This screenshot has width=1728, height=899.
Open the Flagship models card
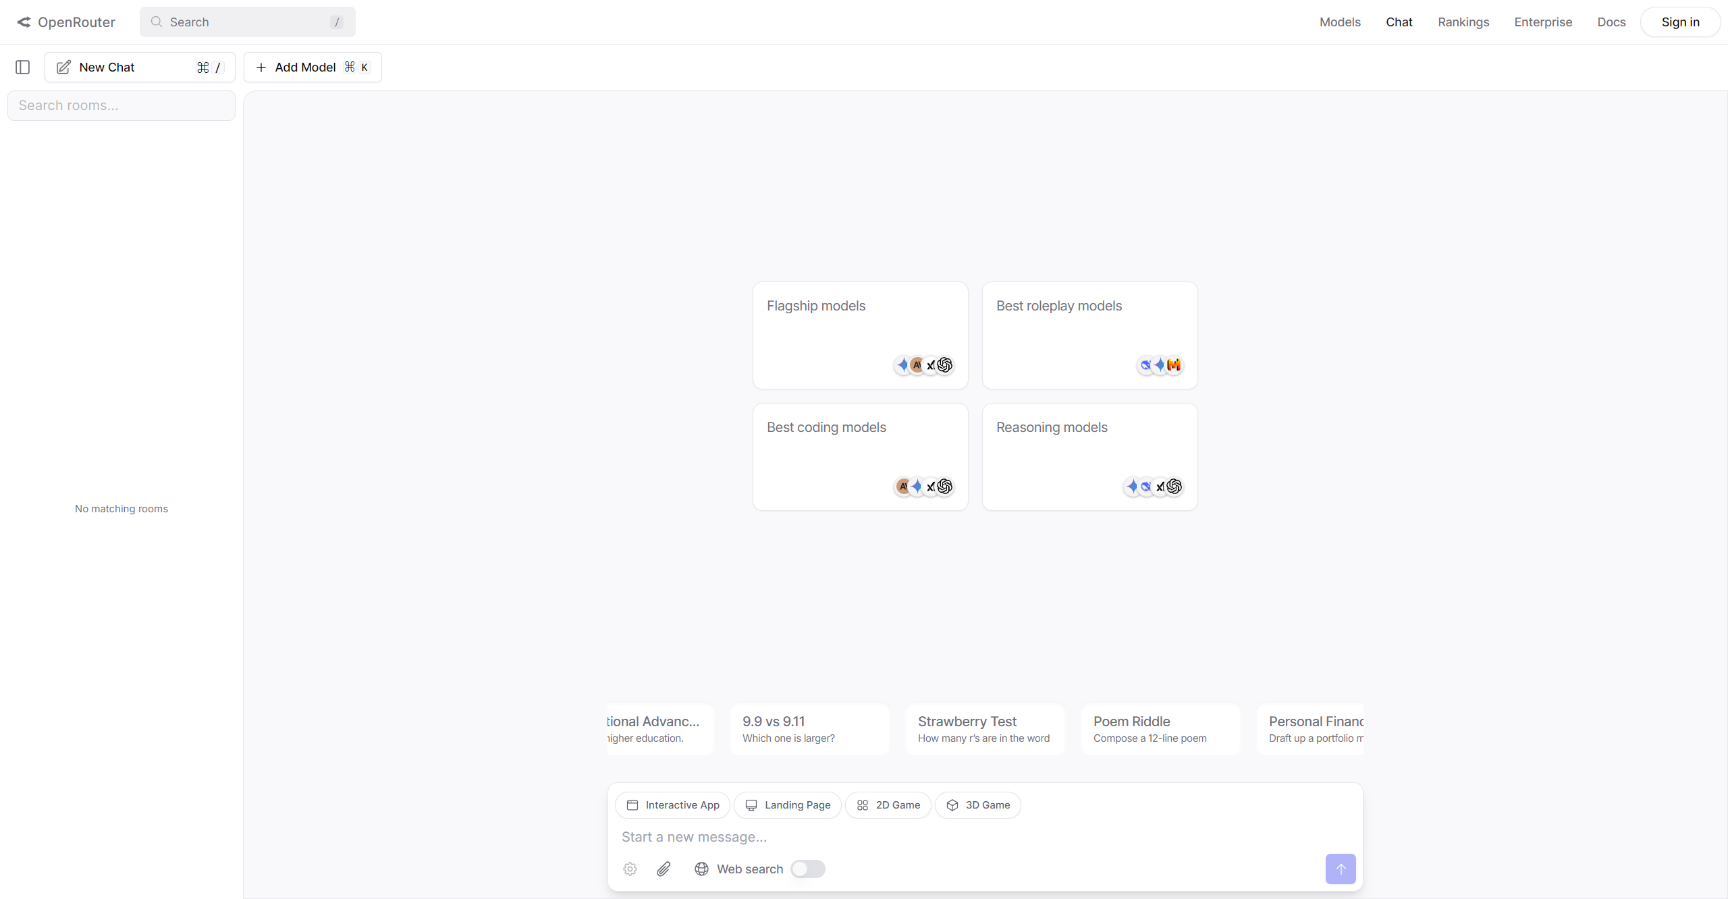click(860, 335)
